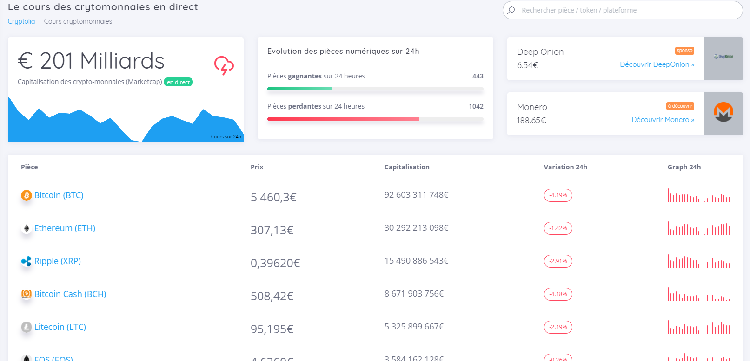The image size is (750, 361).
Task: Click the capitalisation 15 490 886 543€
Action: pyautogui.click(x=416, y=261)
